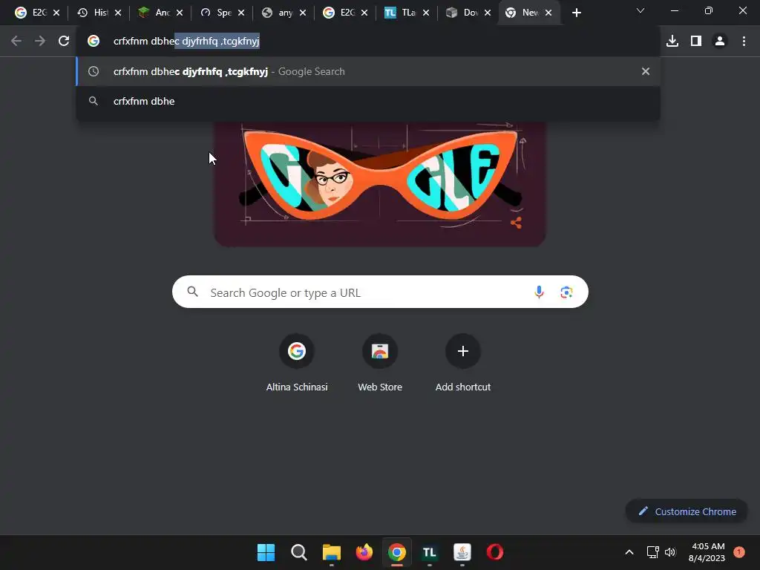Open the Altina Schinasi shortcut
The width and height of the screenshot is (760, 570).
(x=297, y=362)
